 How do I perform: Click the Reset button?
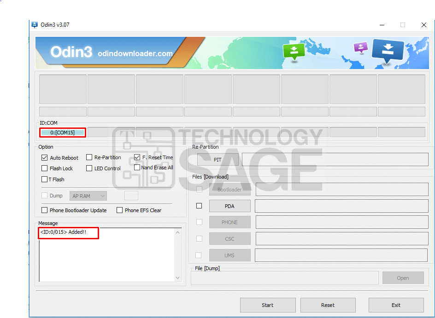(x=328, y=305)
